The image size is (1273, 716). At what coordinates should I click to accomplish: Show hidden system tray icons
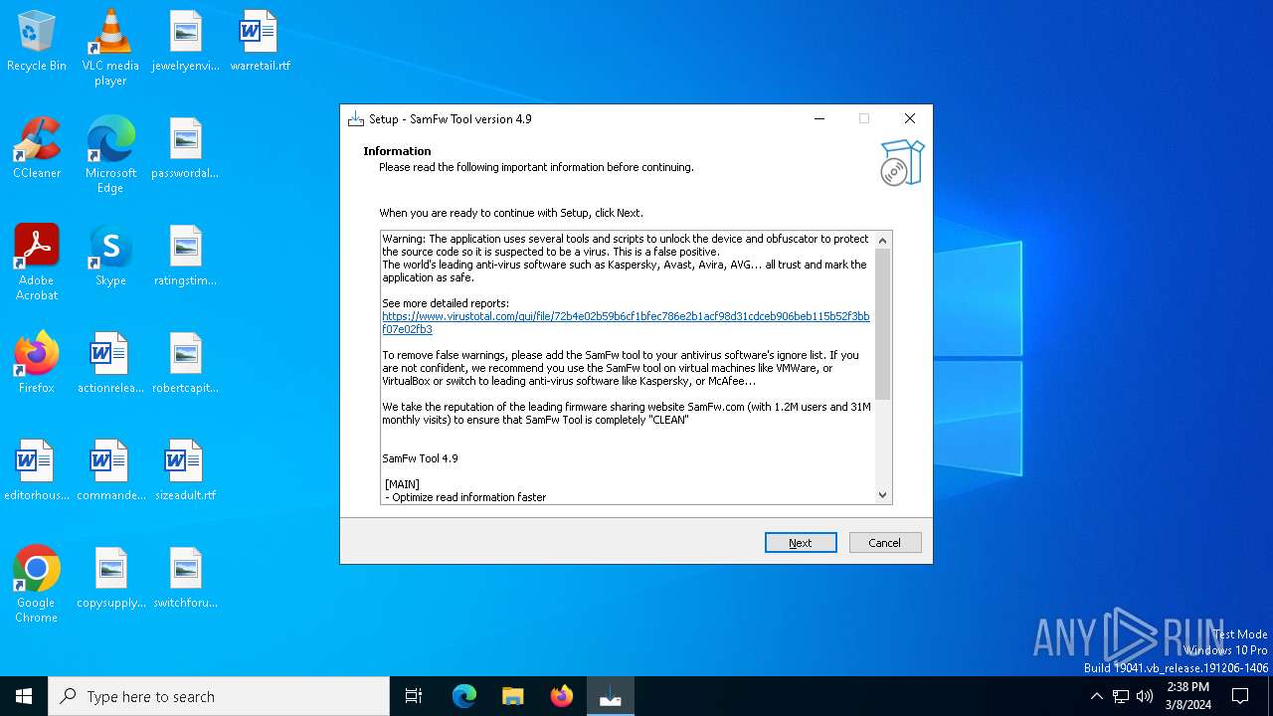click(1096, 696)
